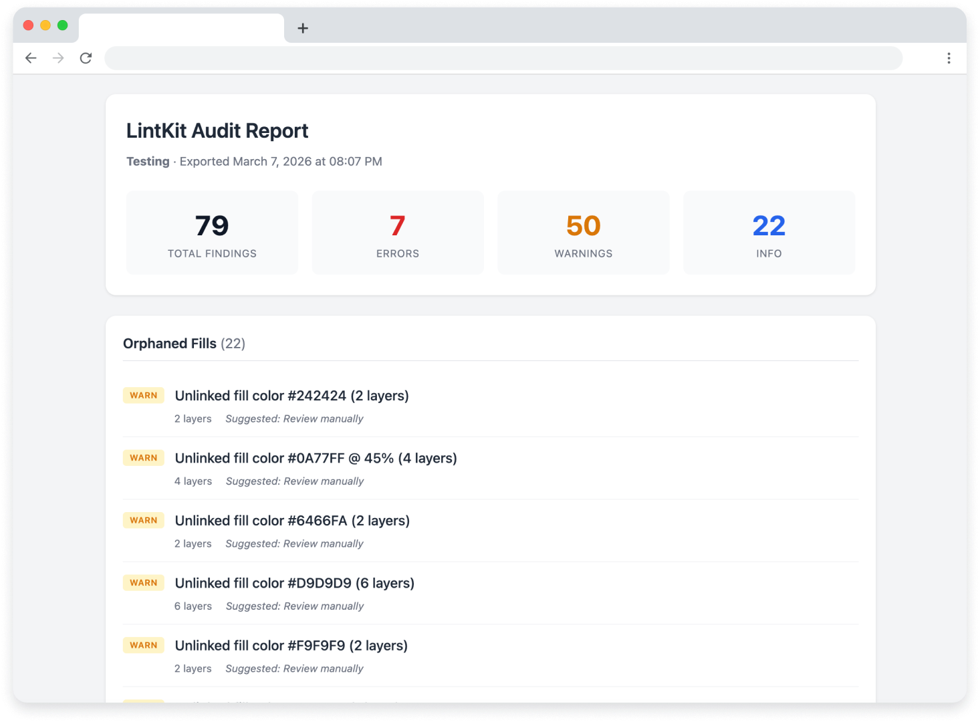Viewport: 980px width, 722px height.
Task: Click the red traffic-light window control
Action: (x=27, y=25)
